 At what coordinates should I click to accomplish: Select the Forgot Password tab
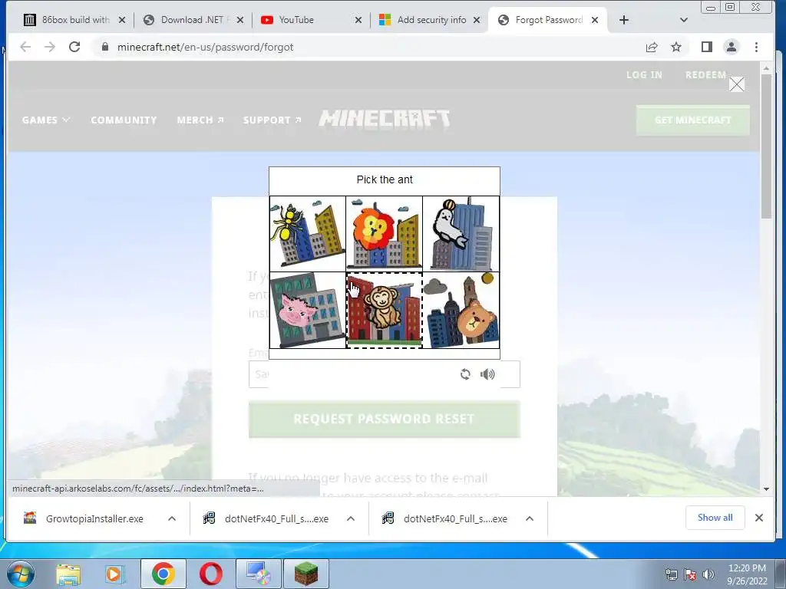(x=549, y=20)
